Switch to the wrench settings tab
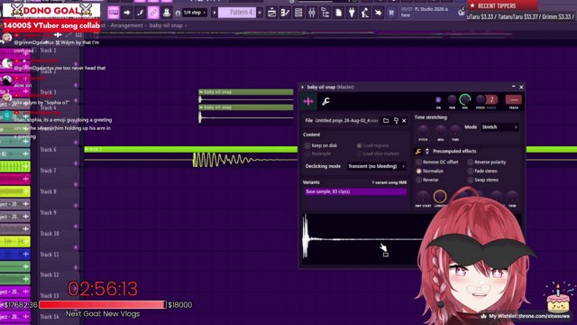This screenshot has width=577, height=325. (x=325, y=101)
